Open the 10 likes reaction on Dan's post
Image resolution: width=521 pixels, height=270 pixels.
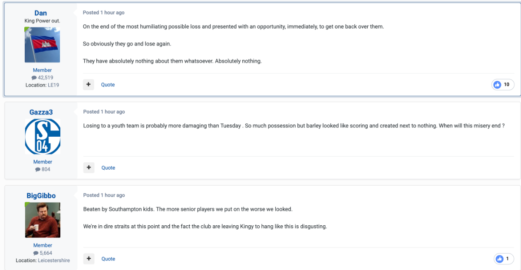503,85
